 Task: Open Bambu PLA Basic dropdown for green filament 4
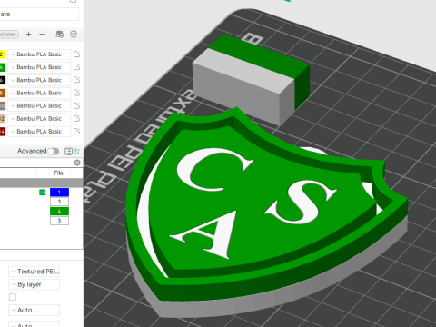coord(39,67)
